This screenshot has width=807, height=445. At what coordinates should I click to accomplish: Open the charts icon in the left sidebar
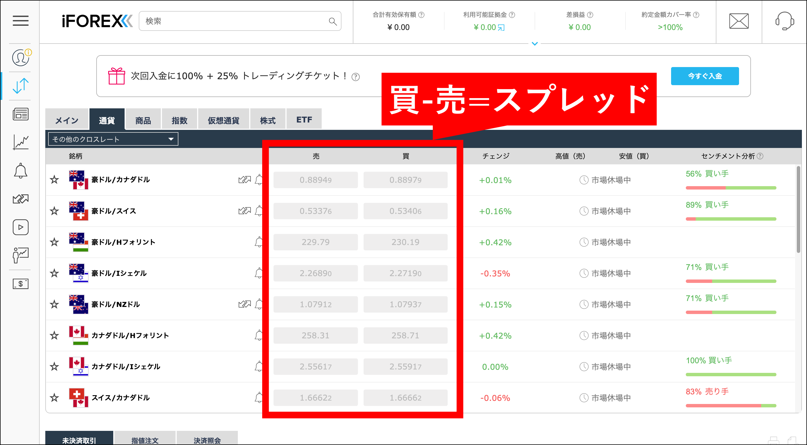20,142
